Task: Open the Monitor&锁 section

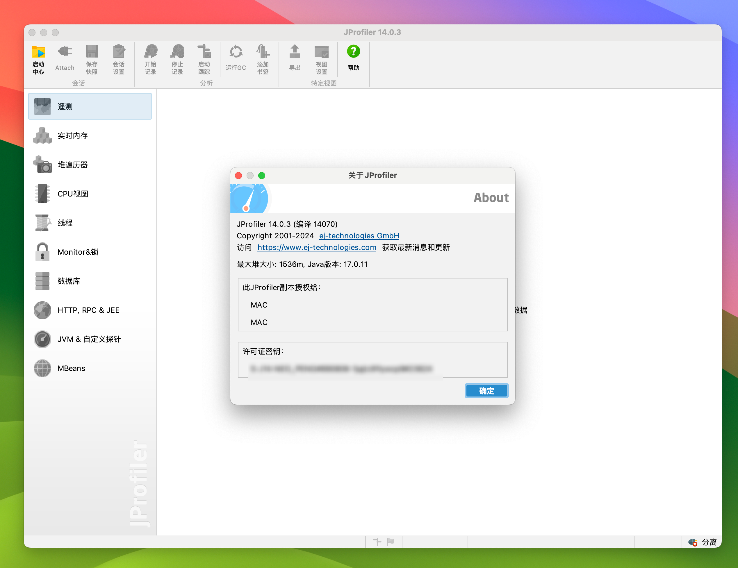Action: coord(90,252)
